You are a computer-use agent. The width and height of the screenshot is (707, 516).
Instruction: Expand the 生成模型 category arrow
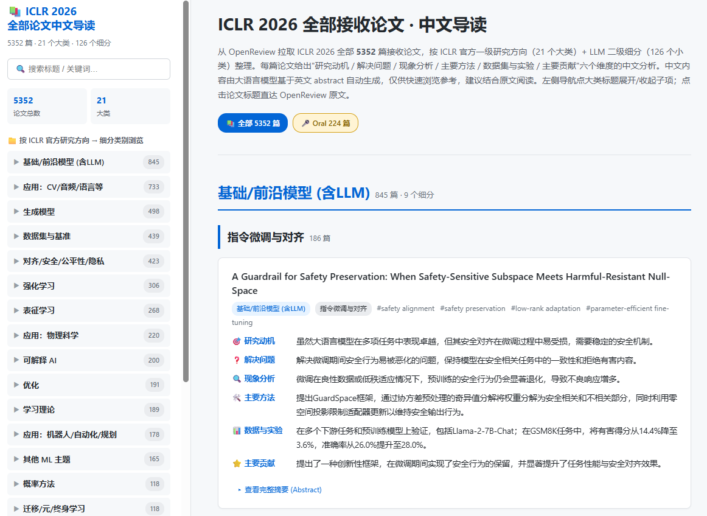point(16,212)
